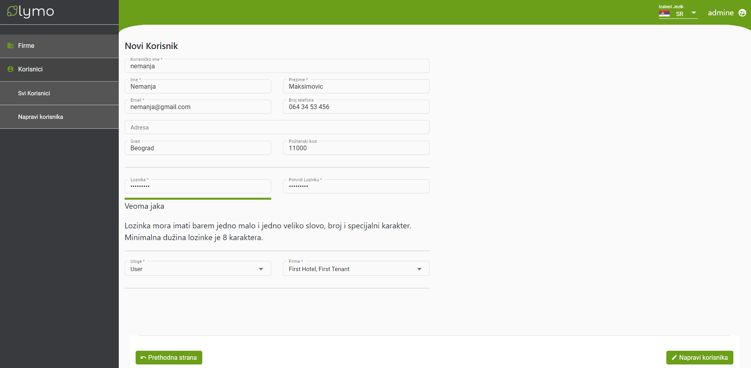Expand the Uloge role dropdown

261,269
